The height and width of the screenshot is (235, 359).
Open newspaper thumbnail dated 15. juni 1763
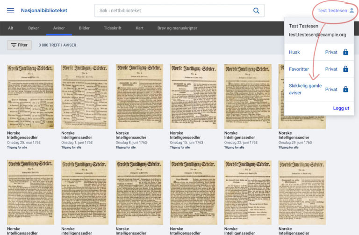[x=194, y=97]
